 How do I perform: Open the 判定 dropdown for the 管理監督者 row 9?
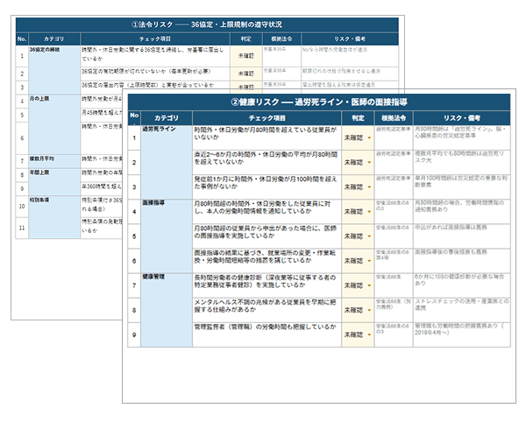pos(369,335)
